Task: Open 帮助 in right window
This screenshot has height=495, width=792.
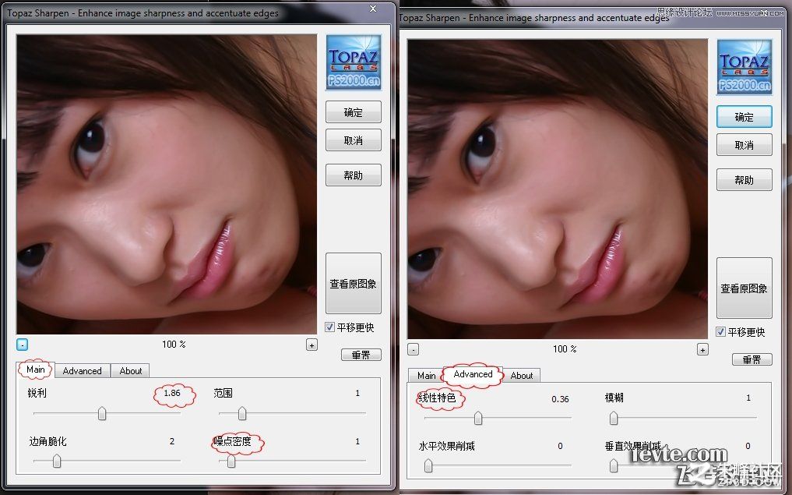Action: click(744, 179)
